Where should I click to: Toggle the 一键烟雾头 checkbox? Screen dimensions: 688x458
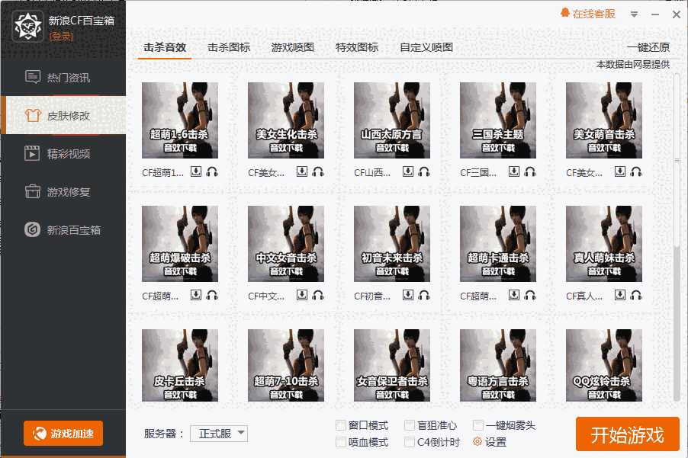tap(478, 425)
